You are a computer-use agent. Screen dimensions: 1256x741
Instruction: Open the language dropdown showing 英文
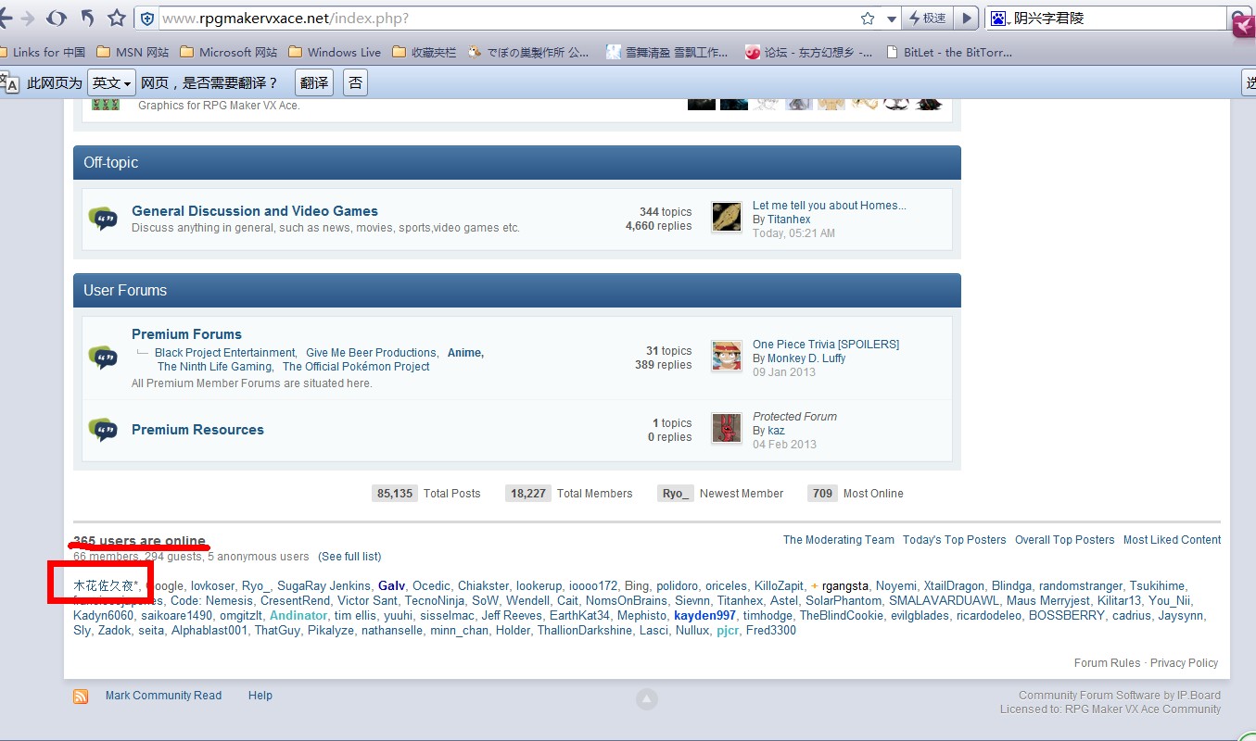tap(111, 82)
